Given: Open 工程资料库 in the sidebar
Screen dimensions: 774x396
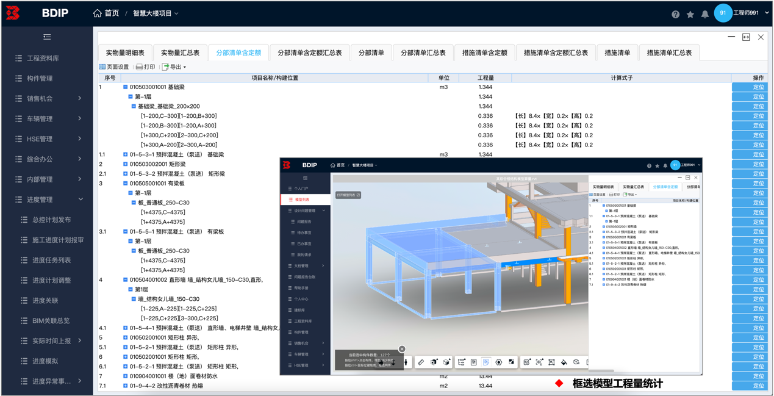Looking at the screenshot, I should coord(43,58).
